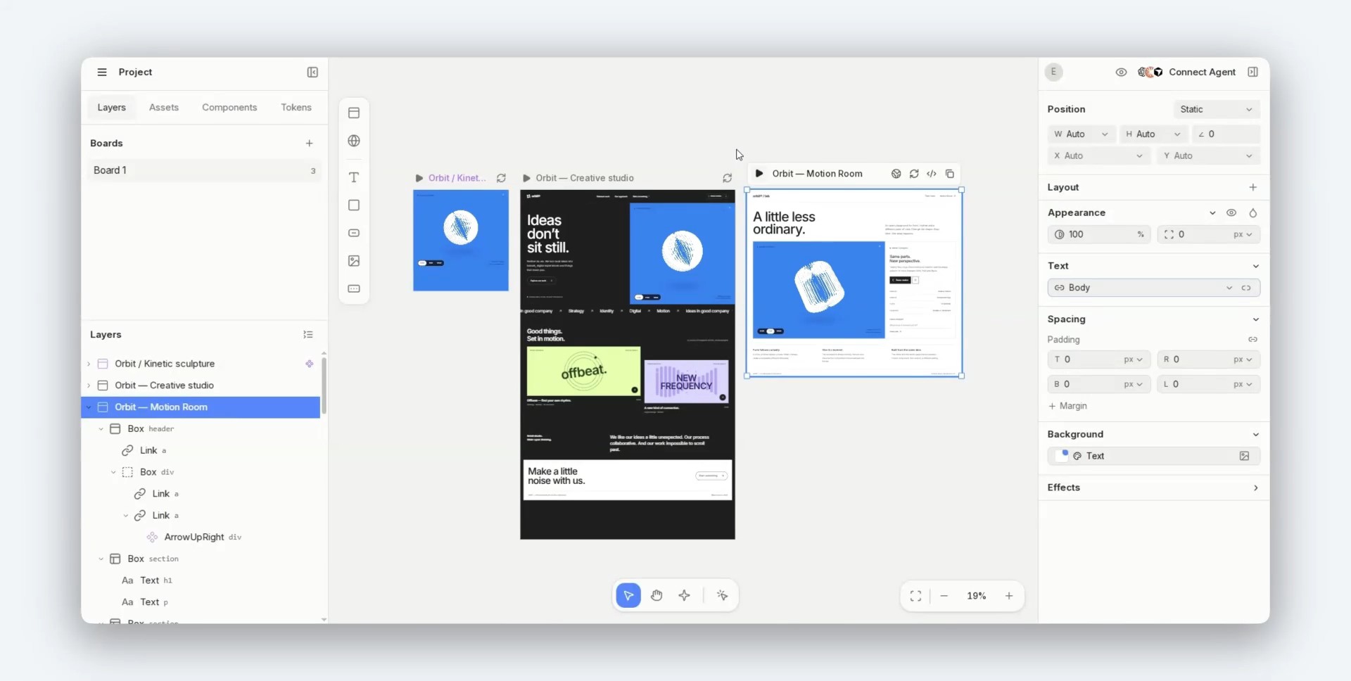Fit the canvas to screen

(x=915, y=597)
